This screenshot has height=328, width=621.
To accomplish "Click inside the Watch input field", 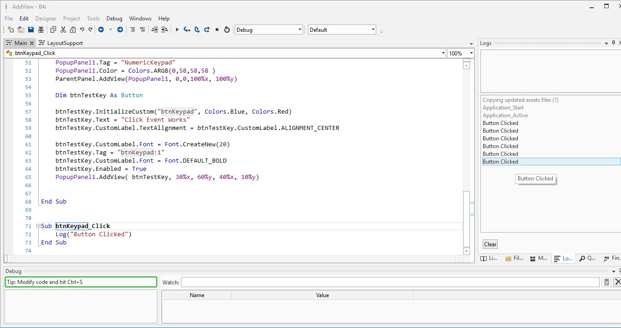I will (389, 282).
